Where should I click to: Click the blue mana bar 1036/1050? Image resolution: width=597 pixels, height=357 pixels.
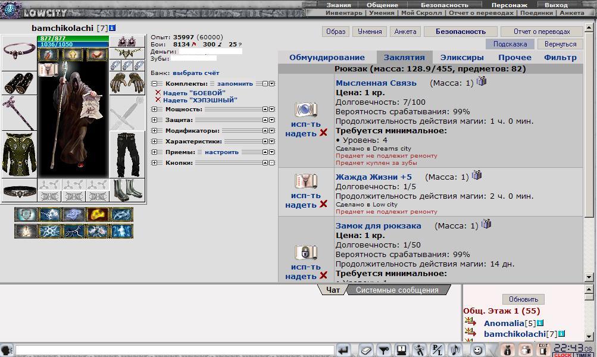[x=73, y=45]
